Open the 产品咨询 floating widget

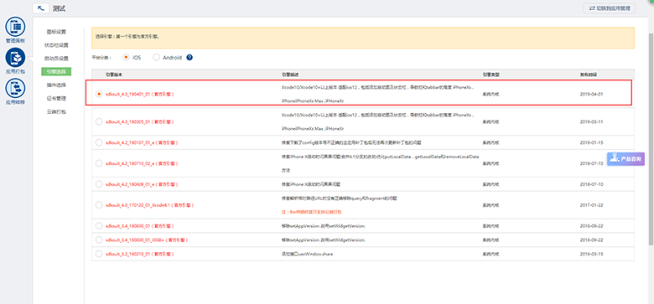point(625,159)
